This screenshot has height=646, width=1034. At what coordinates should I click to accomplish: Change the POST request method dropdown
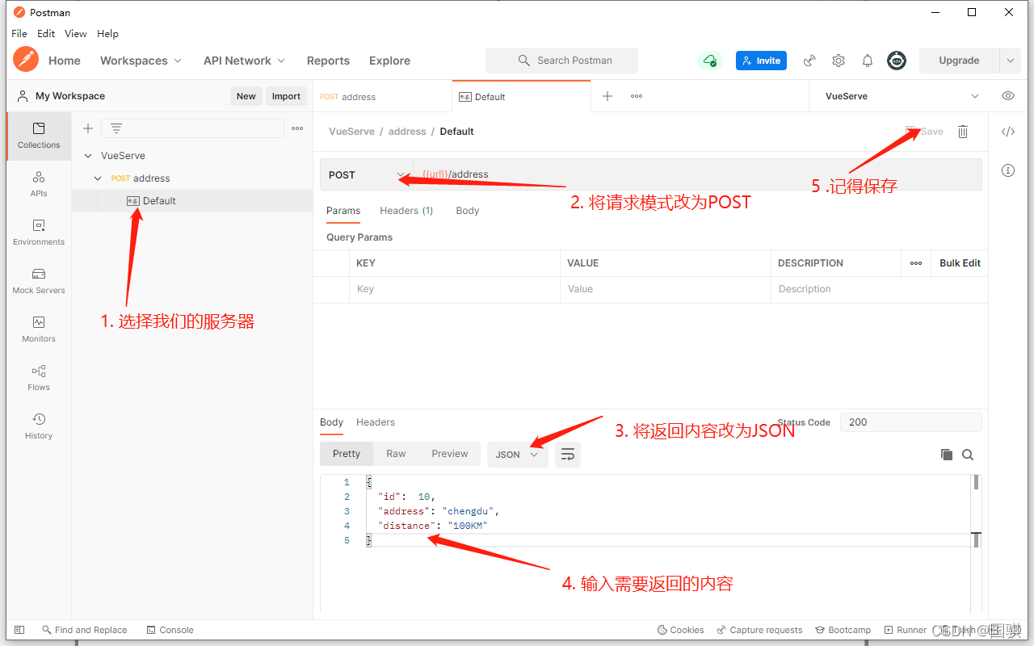(367, 175)
